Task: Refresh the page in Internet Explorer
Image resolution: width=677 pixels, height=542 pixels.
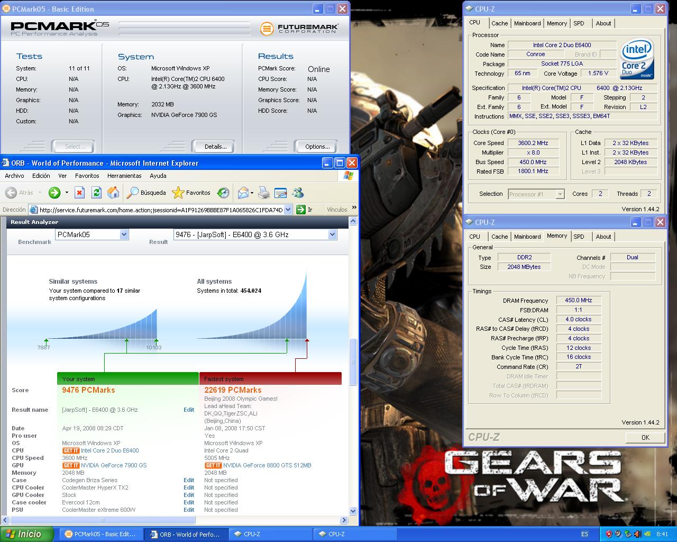Action: pyautogui.click(x=96, y=193)
